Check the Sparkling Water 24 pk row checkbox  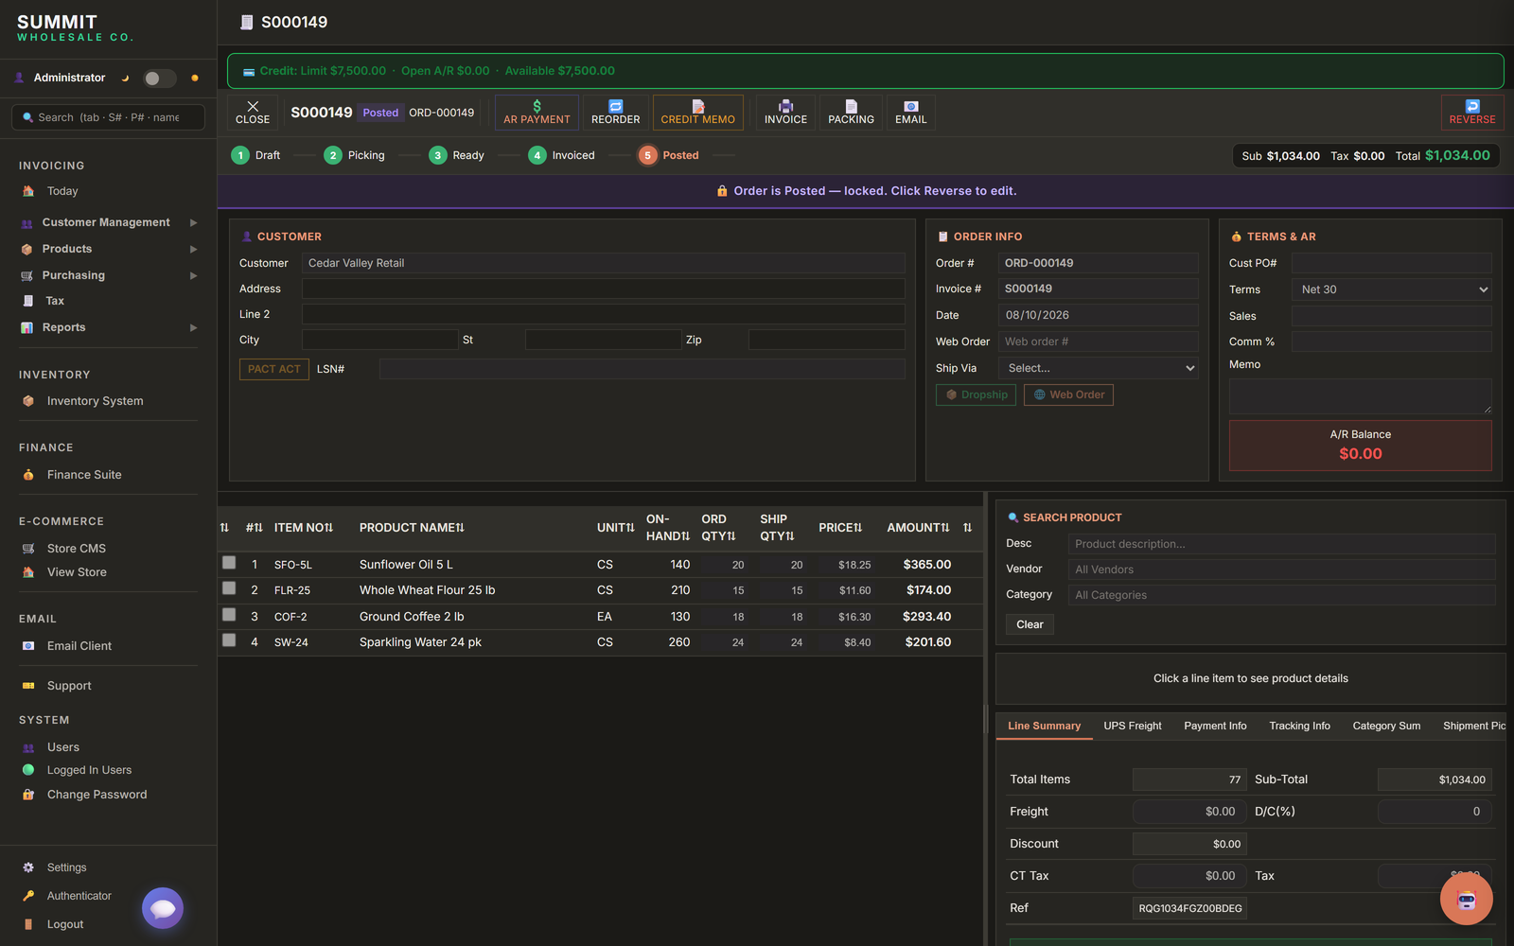(229, 640)
